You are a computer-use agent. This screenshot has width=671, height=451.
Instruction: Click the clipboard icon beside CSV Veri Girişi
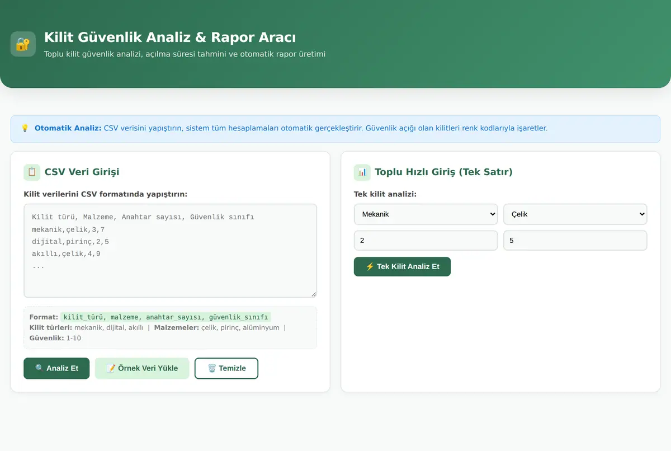click(32, 172)
